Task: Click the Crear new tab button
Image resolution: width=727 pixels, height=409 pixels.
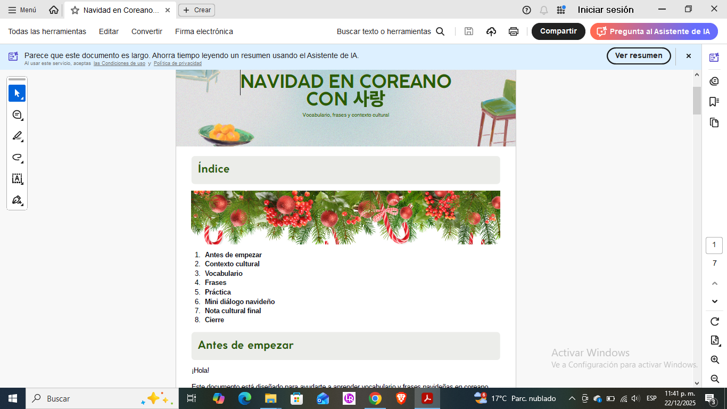Action: click(196, 10)
